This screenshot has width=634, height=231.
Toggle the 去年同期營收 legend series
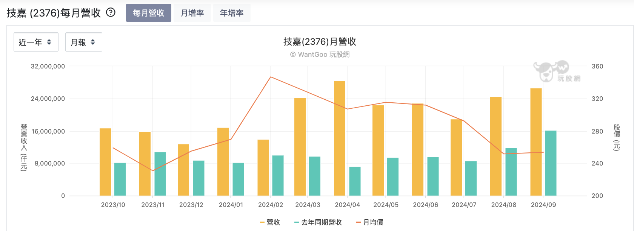(318, 222)
